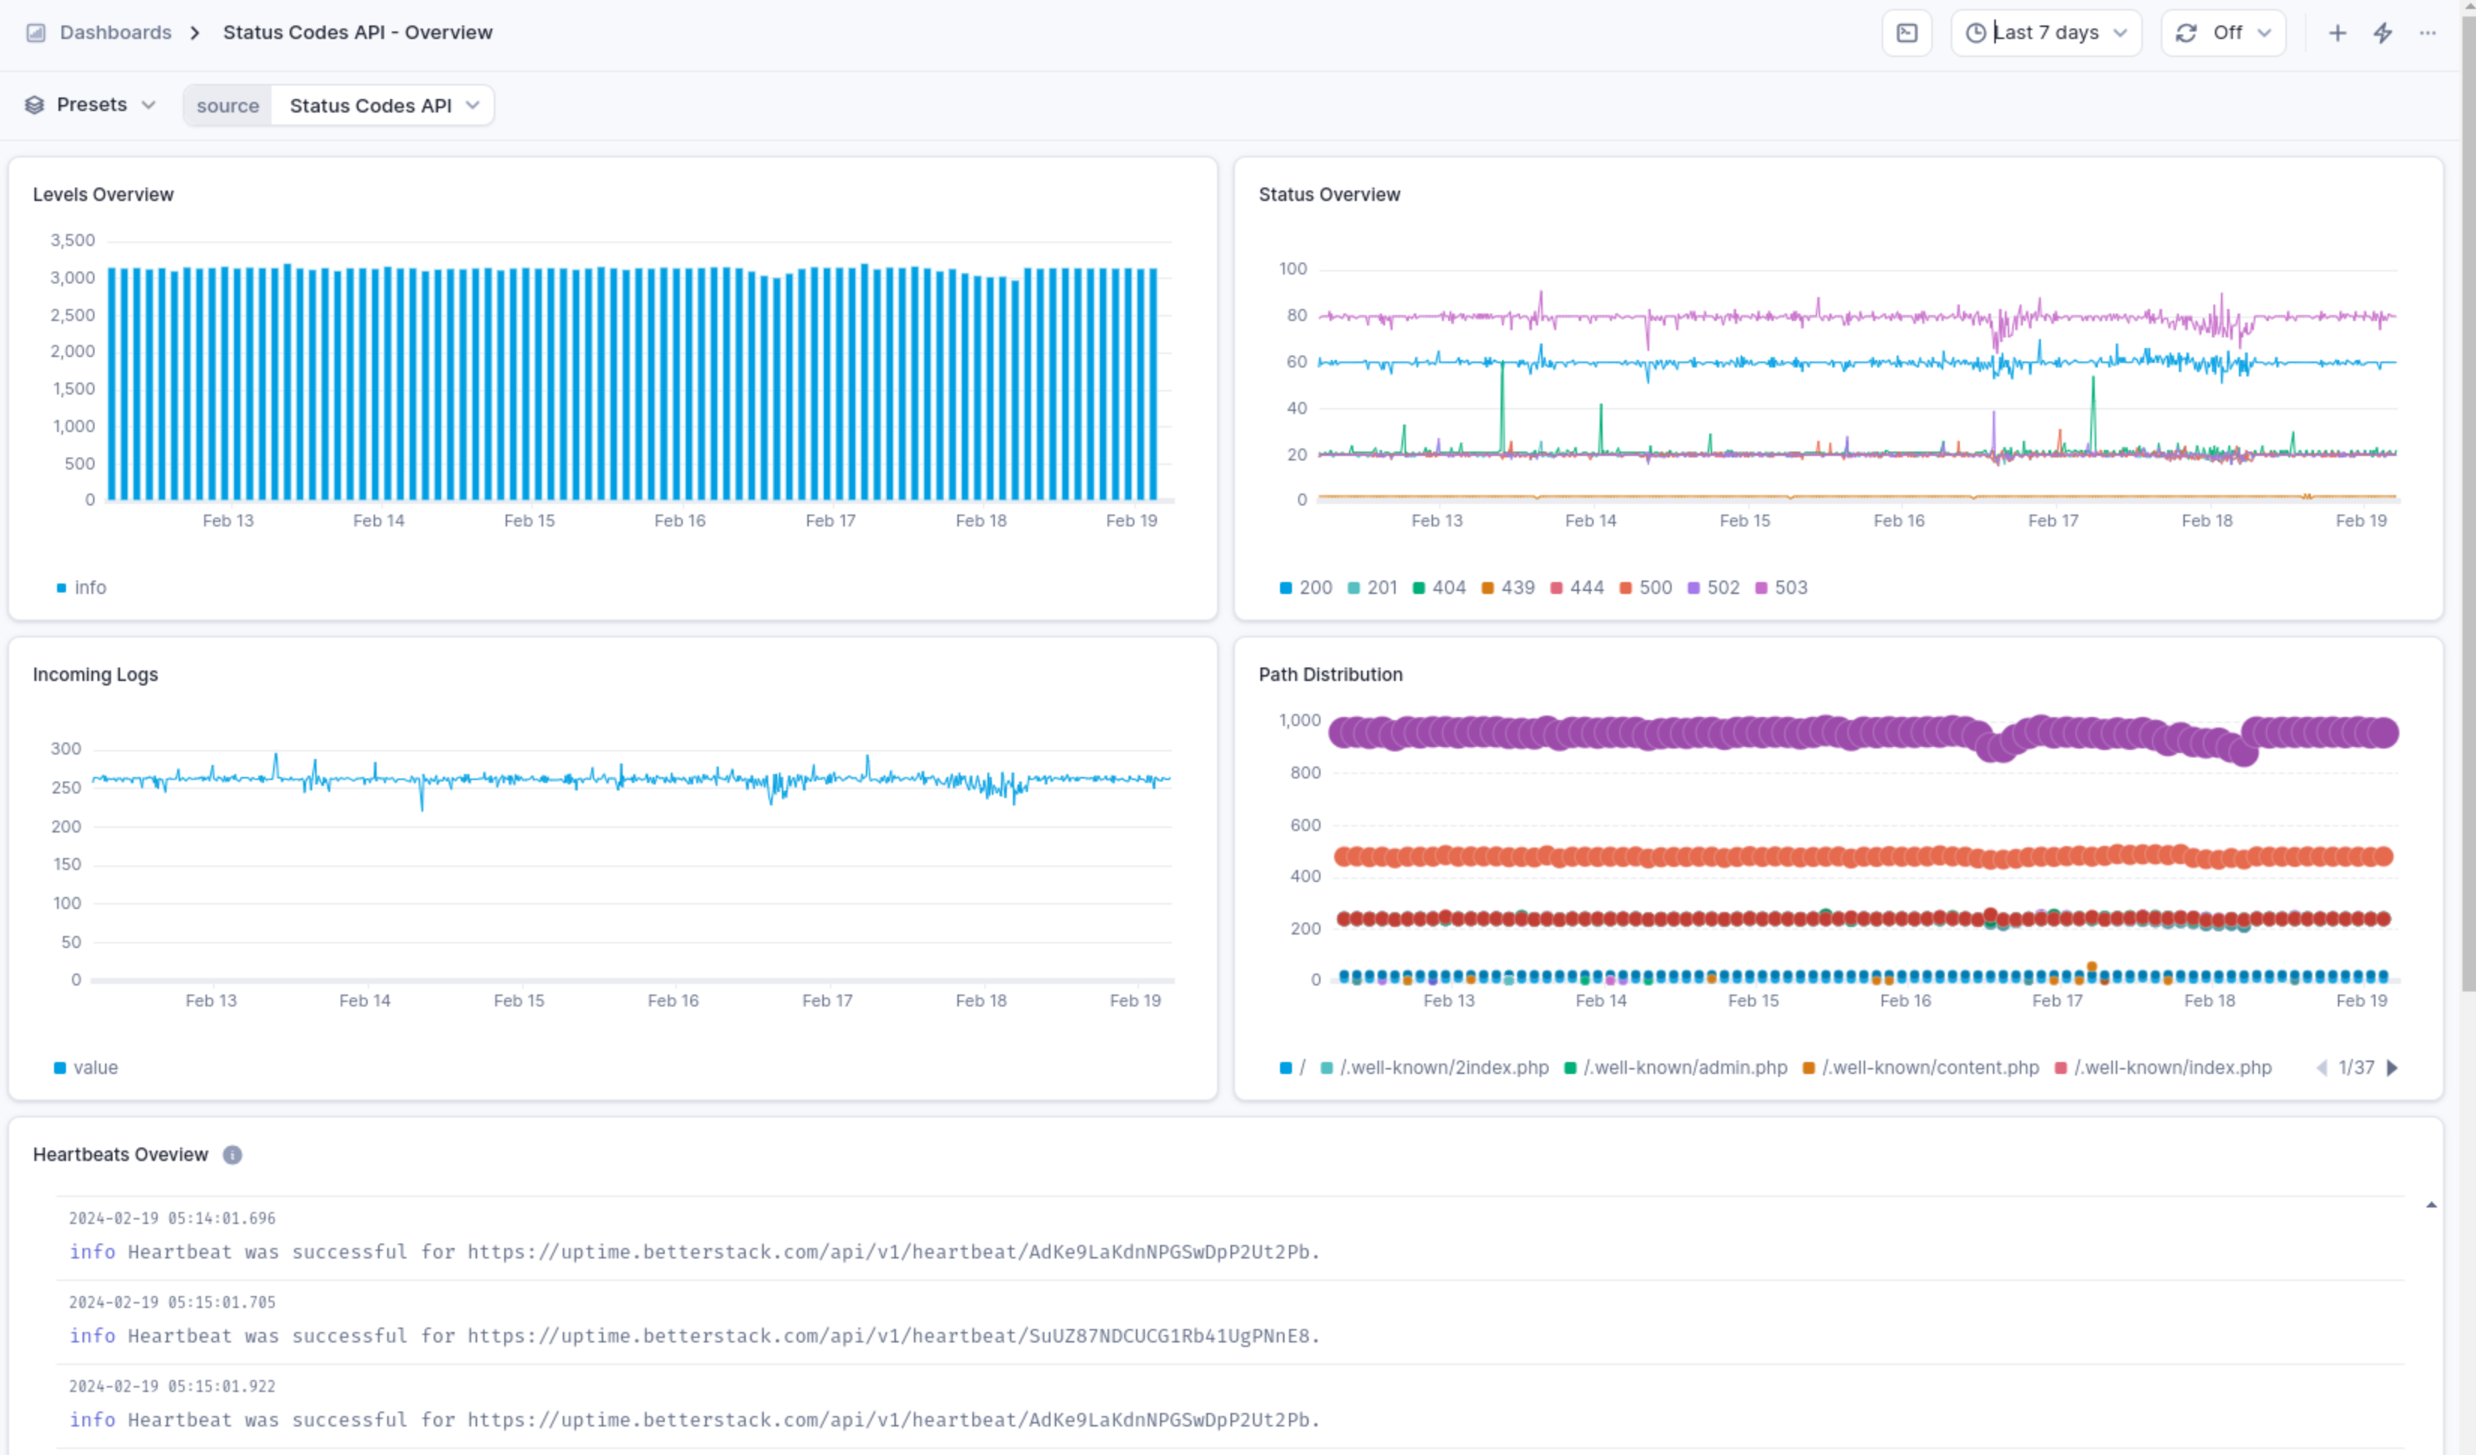The image size is (2476, 1455).
Task: Add a new chart with plus icon
Action: [x=2337, y=34]
